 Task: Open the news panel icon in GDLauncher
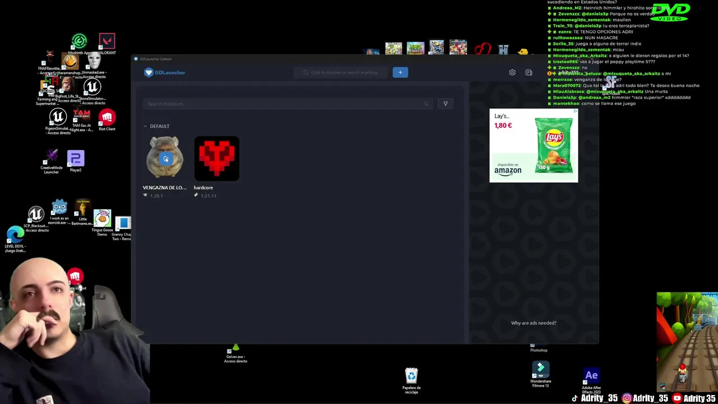click(x=528, y=72)
